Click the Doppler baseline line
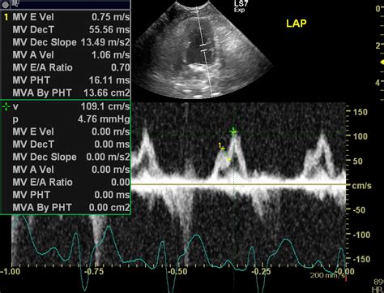This screenshot has height=293, width=384. pyautogui.click(x=238, y=185)
